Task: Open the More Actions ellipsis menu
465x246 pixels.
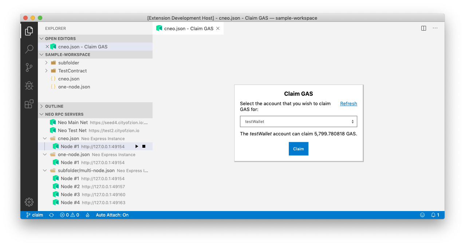Action: click(x=435, y=28)
